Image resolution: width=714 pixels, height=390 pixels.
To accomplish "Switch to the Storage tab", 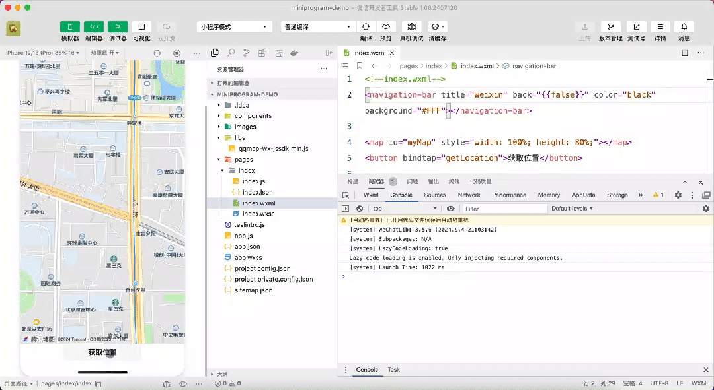I will click(x=617, y=195).
